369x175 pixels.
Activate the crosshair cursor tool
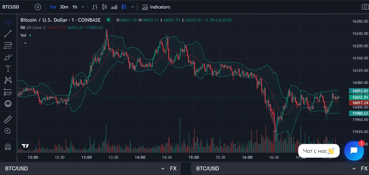(8, 22)
